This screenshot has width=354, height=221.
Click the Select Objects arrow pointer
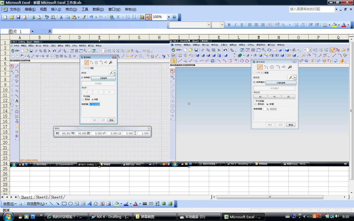21,204
